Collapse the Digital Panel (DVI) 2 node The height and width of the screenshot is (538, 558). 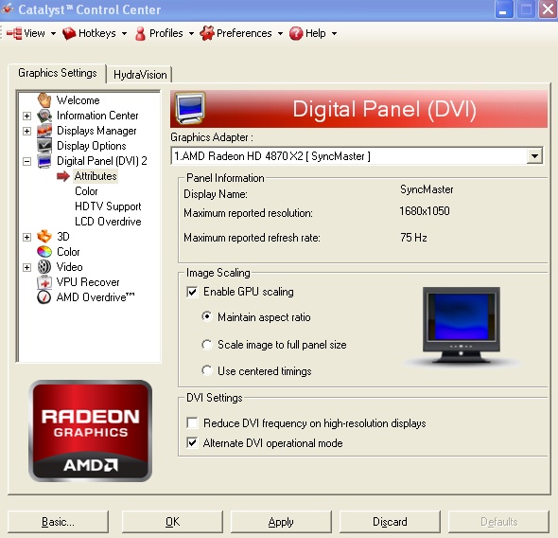coord(26,161)
